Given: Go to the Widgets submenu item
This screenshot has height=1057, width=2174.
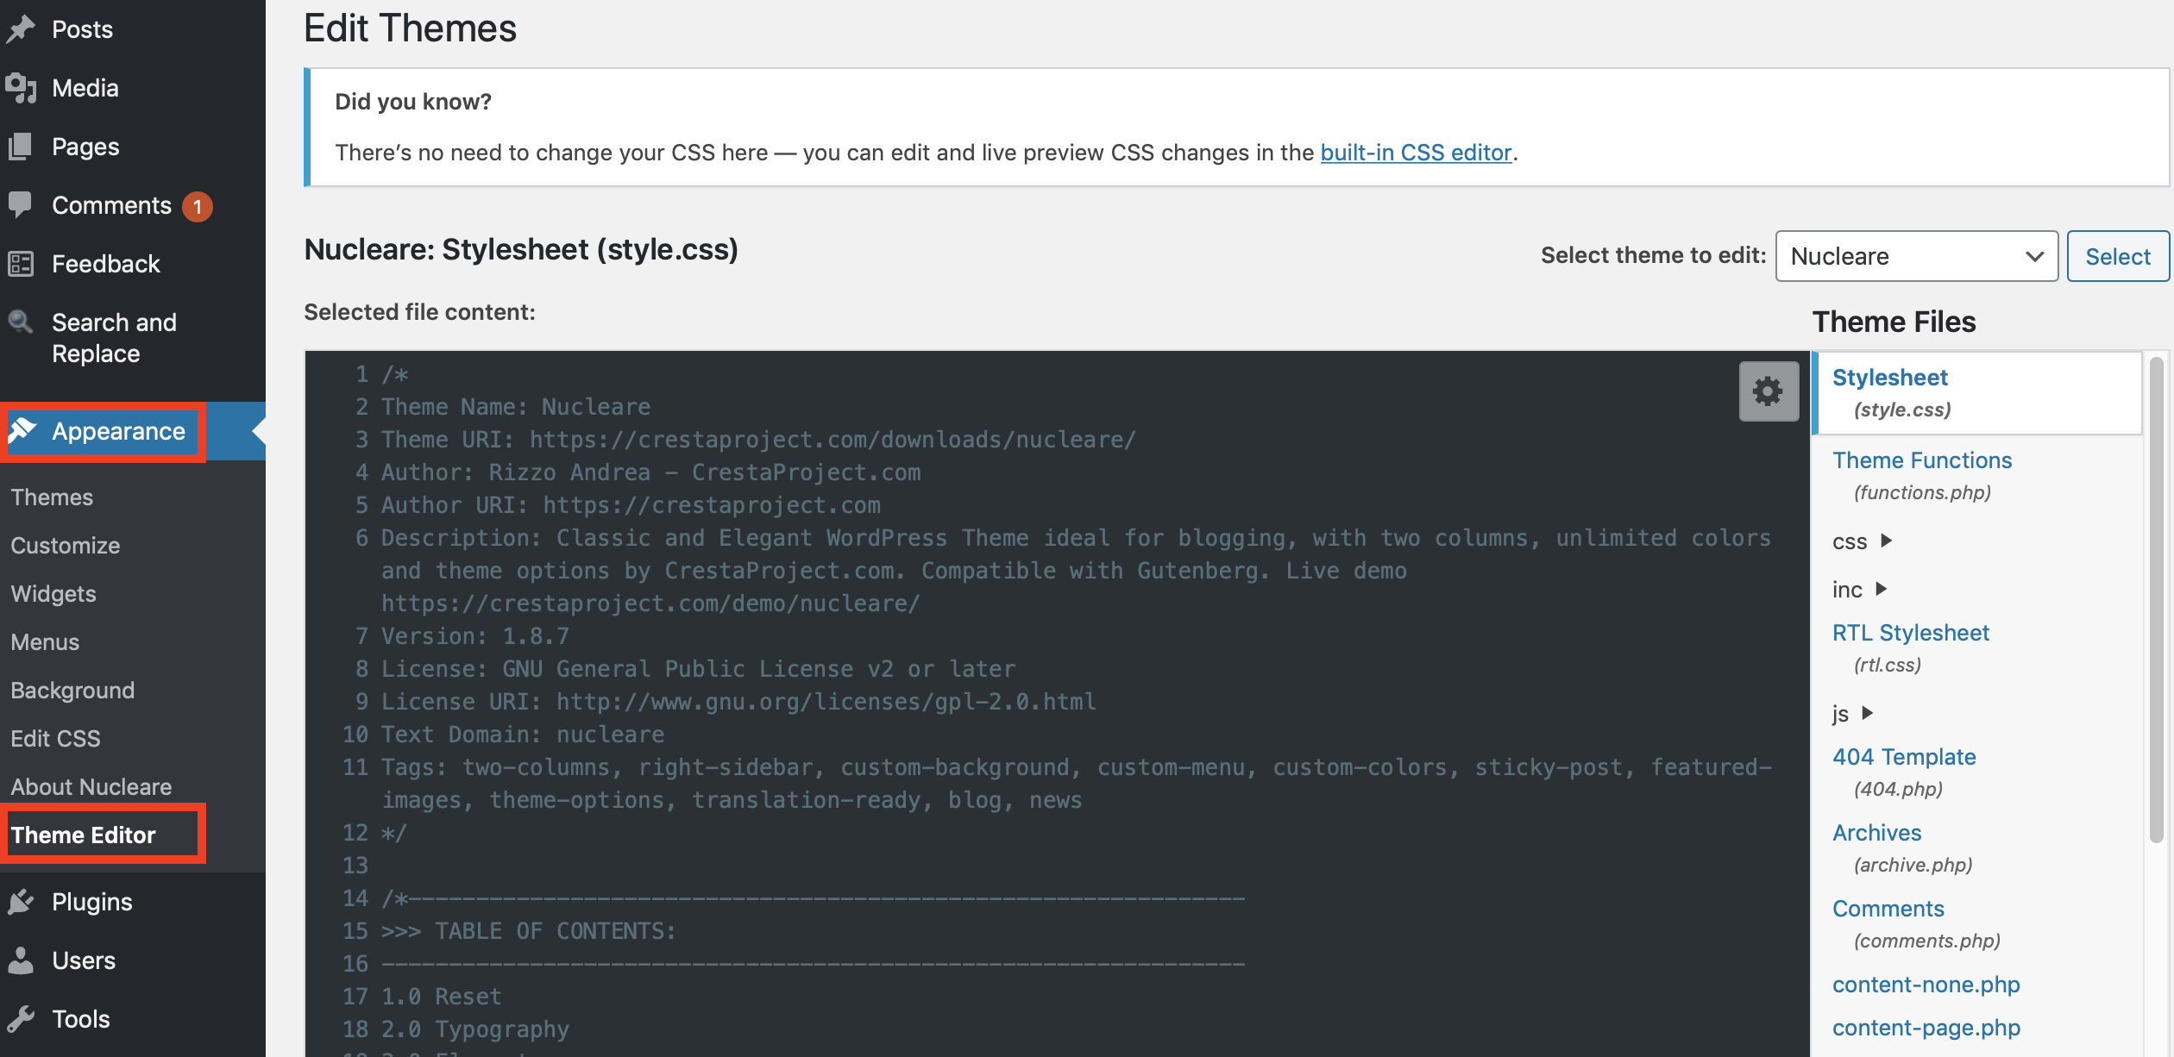Looking at the screenshot, I should point(53,594).
